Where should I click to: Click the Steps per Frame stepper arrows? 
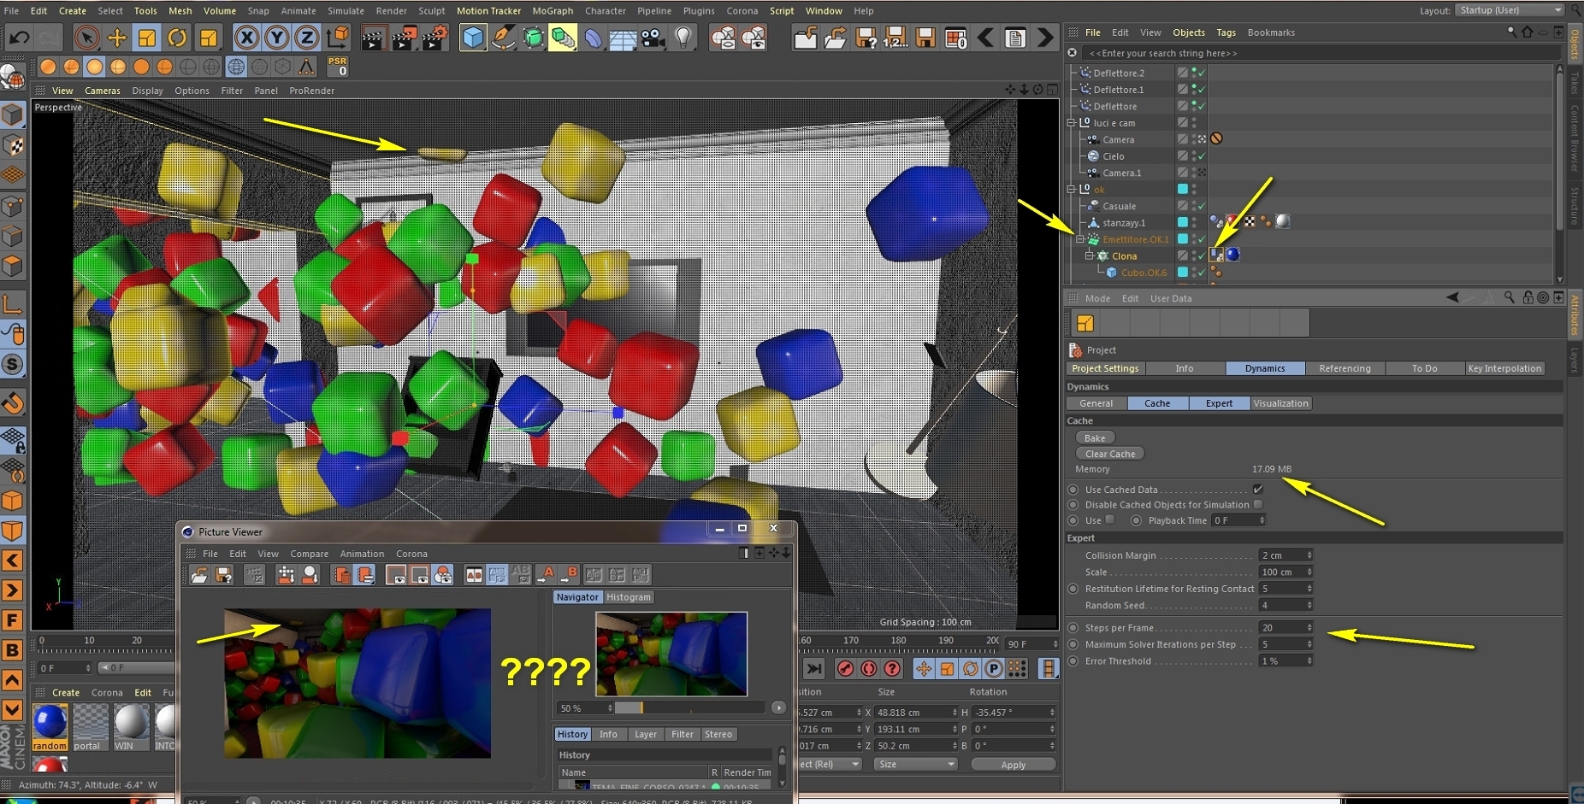[x=1309, y=628]
